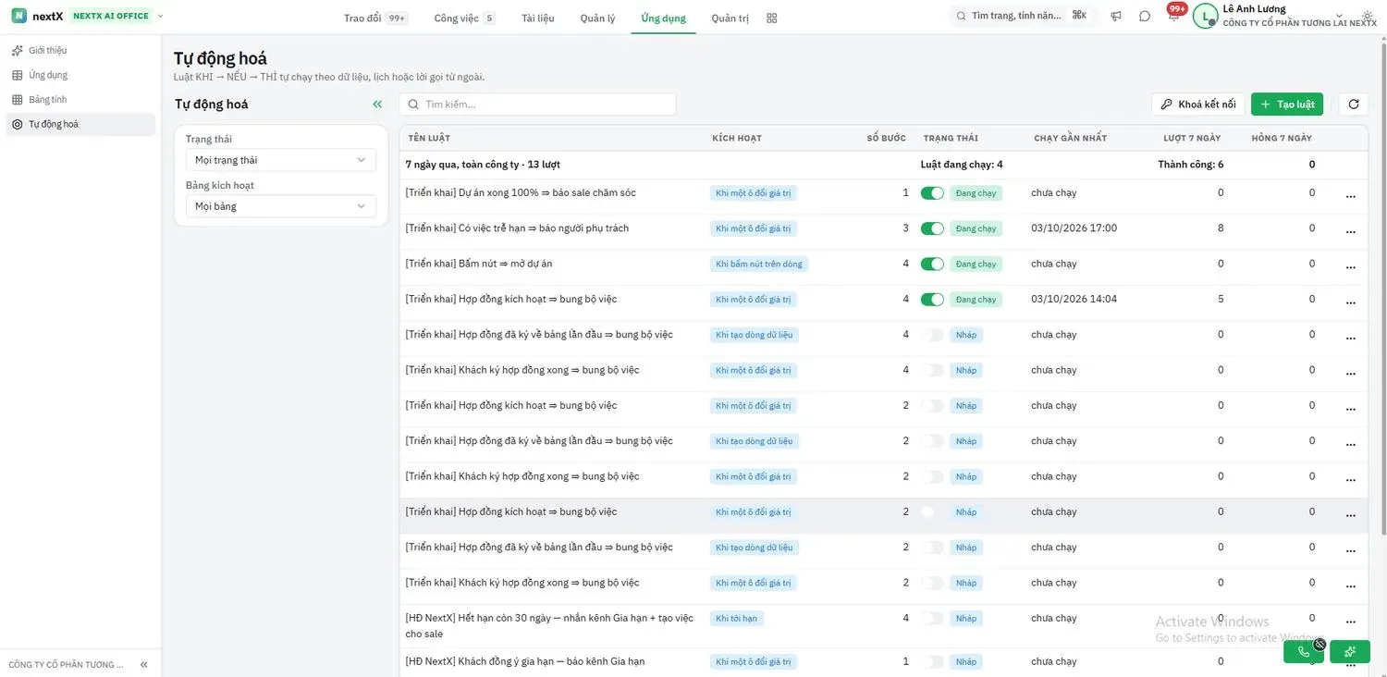
Task: Open the green AI sparkle assistant button
Action: (x=1350, y=651)
